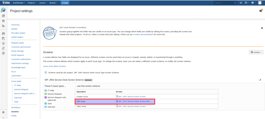Click the invite-person plus icon in the sidebar
Viewport: 265px width, 119px height.
[3, 48]
